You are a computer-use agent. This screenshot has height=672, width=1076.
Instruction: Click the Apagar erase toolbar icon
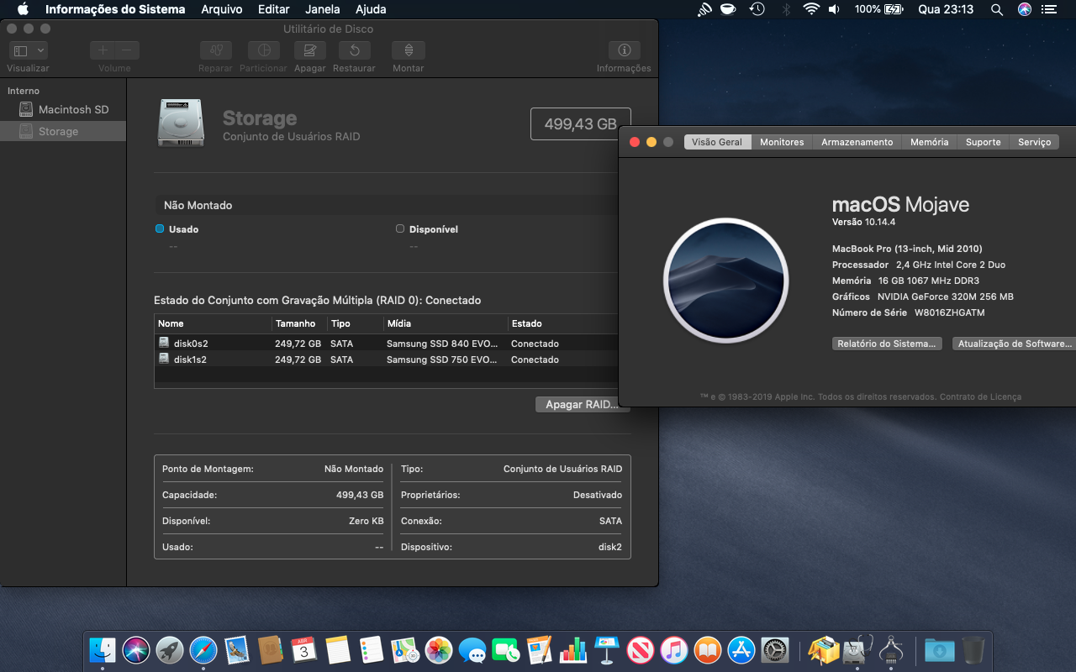tap(310, 51)
